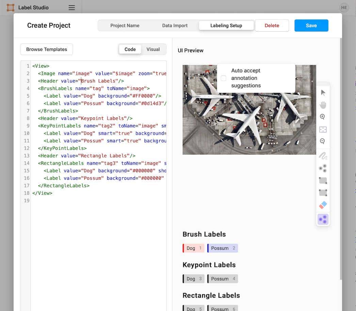
Task: Click the HE user avatar
Action: point(344,7)
